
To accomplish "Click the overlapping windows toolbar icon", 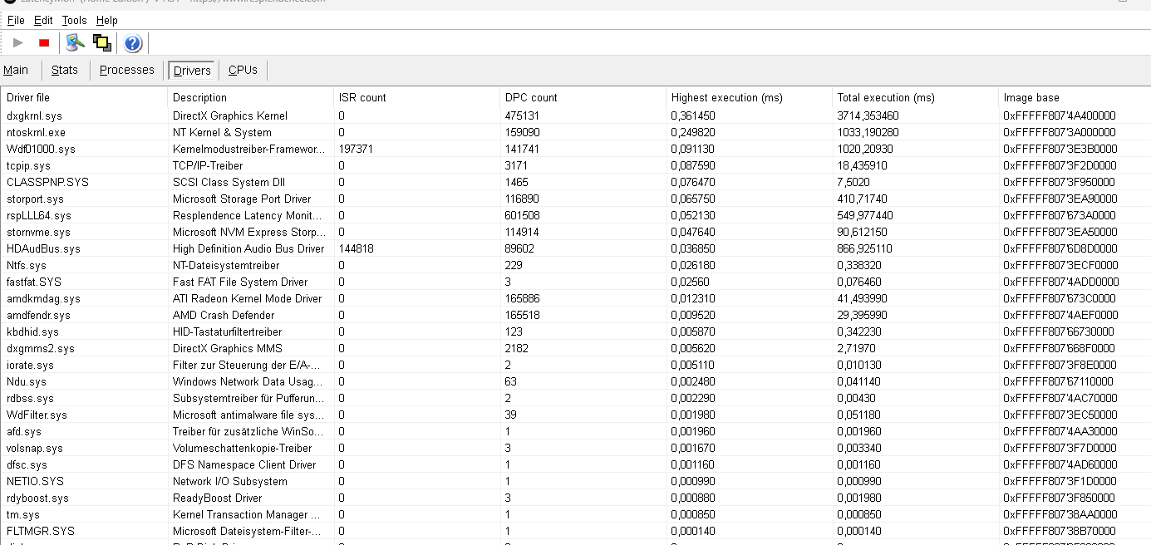I will tap(102, 43).
